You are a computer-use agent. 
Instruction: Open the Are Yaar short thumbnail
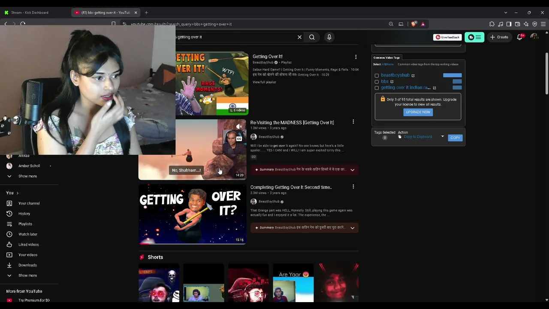(x=293, y=283)
